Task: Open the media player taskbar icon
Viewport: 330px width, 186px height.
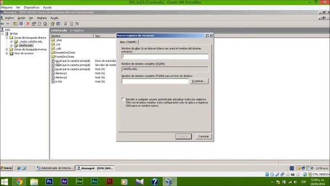Action: tap(124, 181)
